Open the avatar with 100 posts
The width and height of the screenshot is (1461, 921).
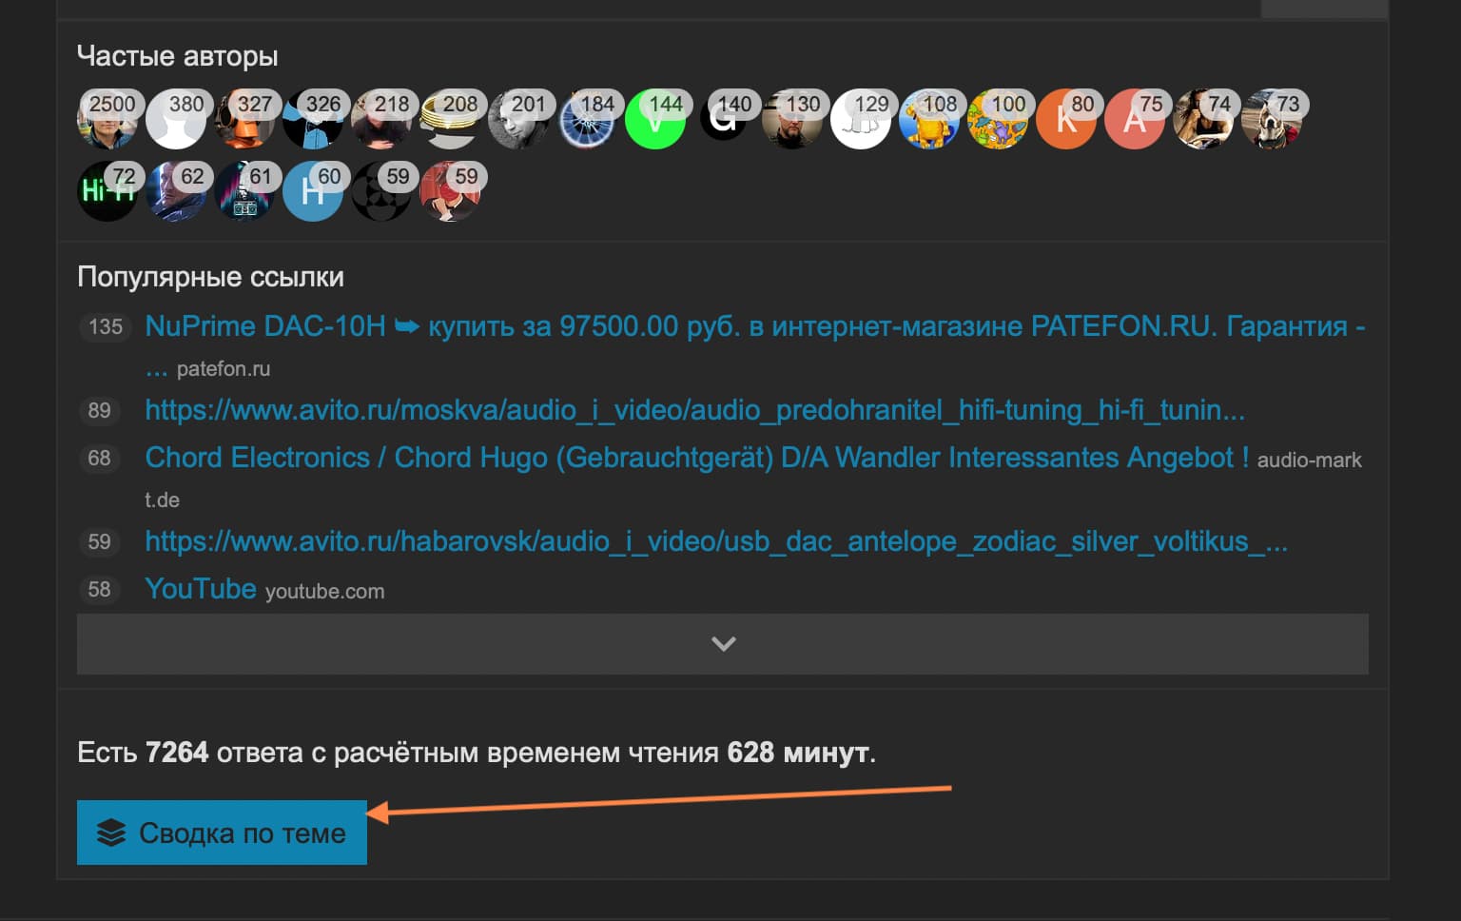[997, 121]
